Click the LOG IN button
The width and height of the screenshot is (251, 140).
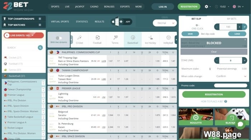point(163,7)
